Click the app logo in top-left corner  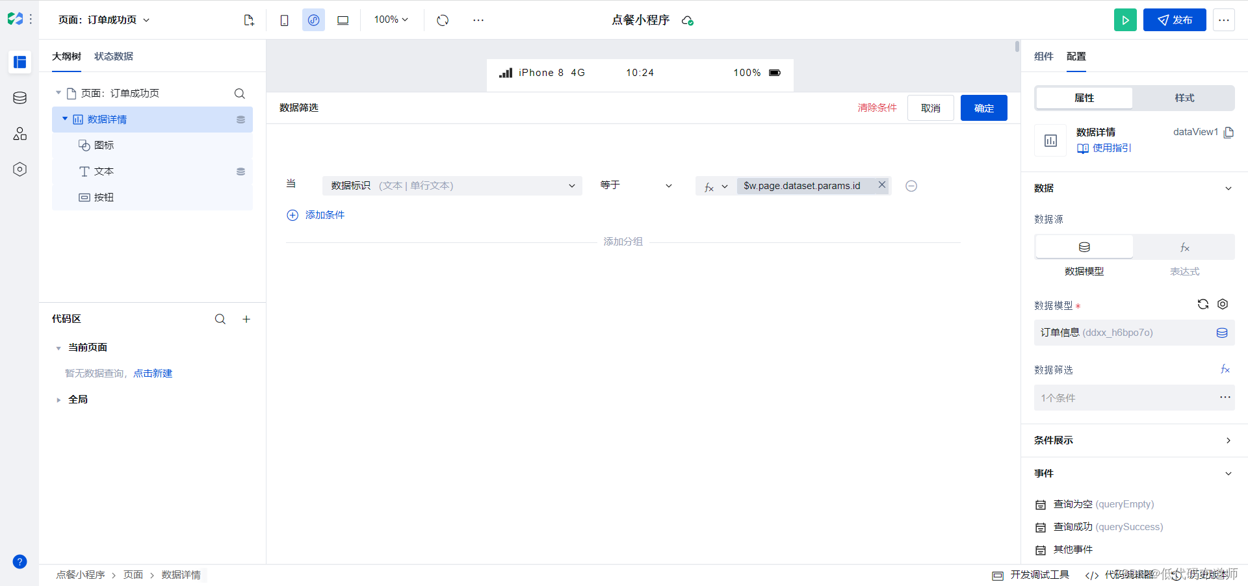click(x=15, y=19)
